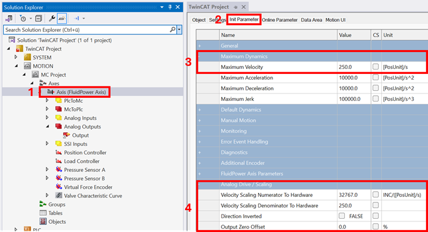Click the Maximum Velocity value 250.0
The image size is (428, 232).
click(x=354, y=67)
